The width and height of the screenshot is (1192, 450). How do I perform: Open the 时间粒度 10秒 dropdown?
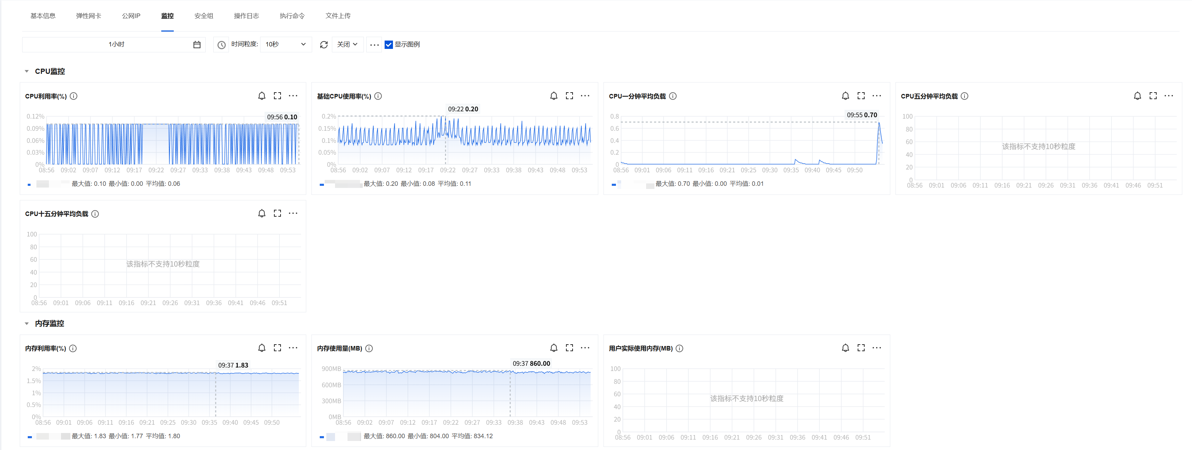[x=285, y=44]
